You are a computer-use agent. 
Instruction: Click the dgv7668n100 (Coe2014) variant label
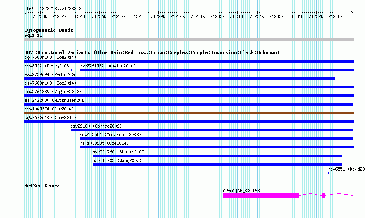[x=50, y=57]
